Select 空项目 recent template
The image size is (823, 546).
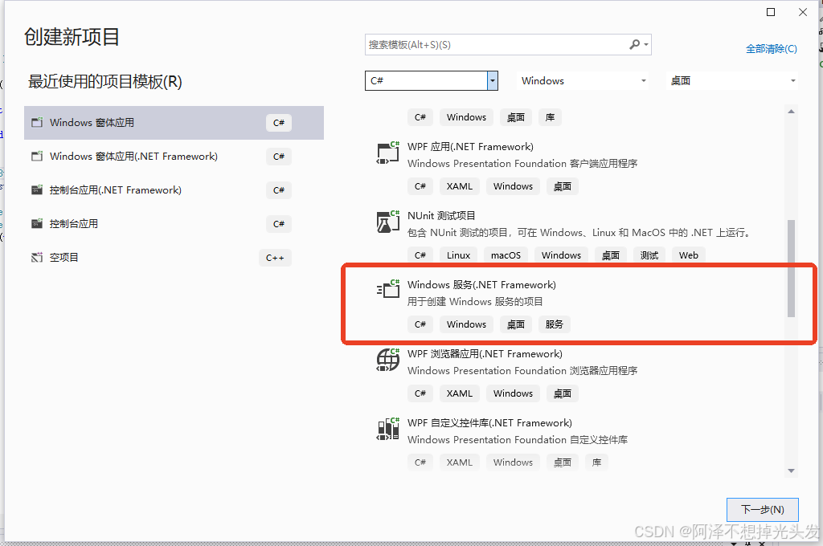pyautogui.click(x=174, y=257)
